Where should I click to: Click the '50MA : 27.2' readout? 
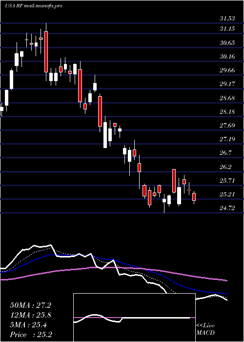point(30,305)
